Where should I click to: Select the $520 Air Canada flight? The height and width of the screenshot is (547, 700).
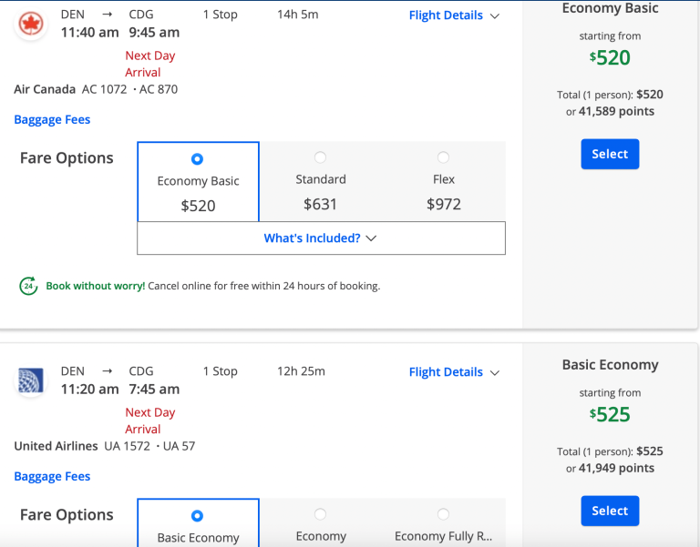pyautogui.click(x=610, y=154)
